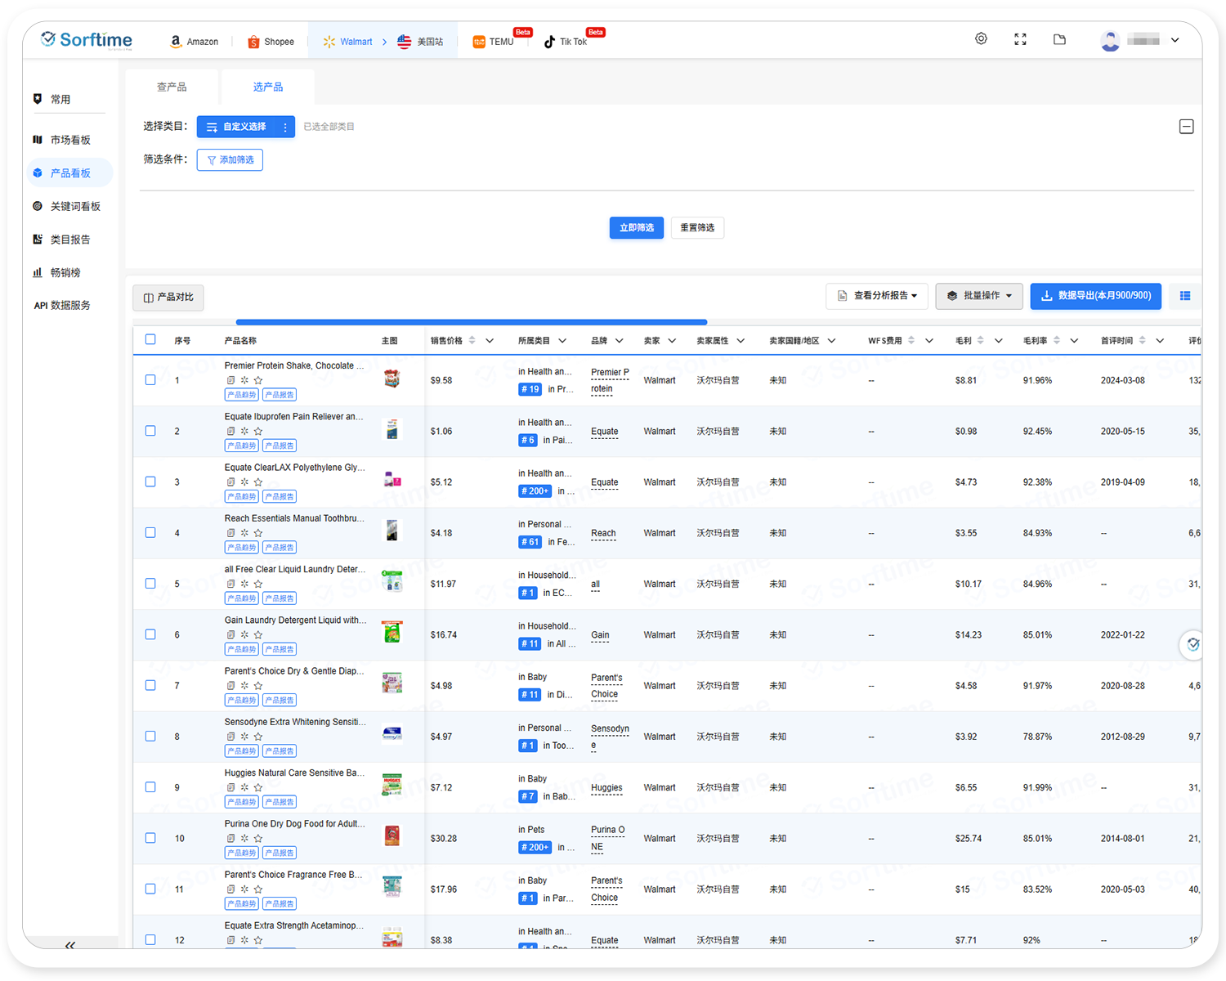Expand the 查看分析报告 dropdown
Viewport: 1226px width, 981px height.
(877, 296)
